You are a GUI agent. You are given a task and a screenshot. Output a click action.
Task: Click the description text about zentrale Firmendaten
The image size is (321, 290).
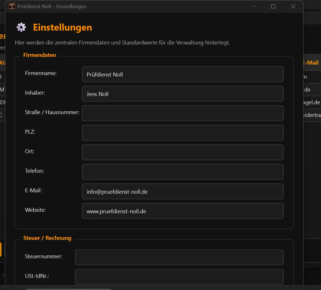point(123,42)
